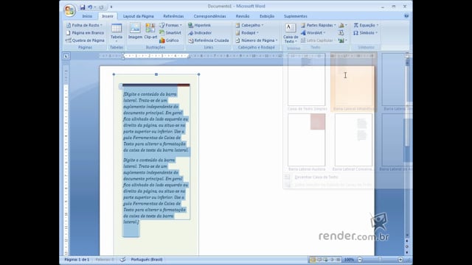
Task: Click the zoom slider in status bar
Action: click(380, 259)
